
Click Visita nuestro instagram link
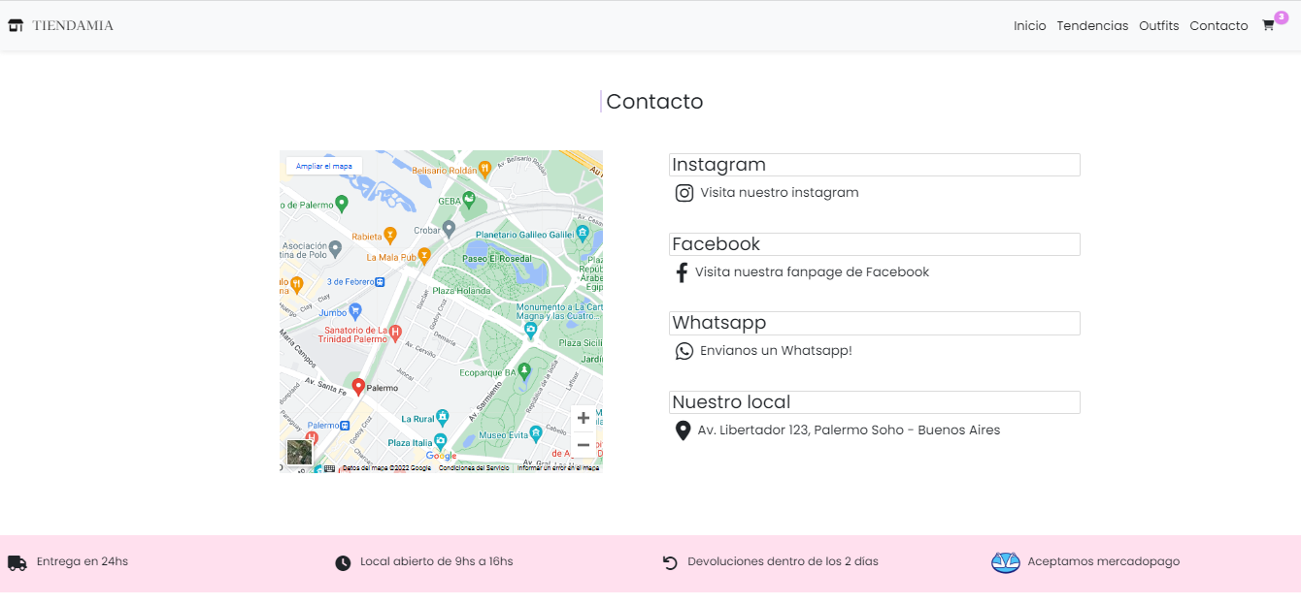[x=780, y=193]
